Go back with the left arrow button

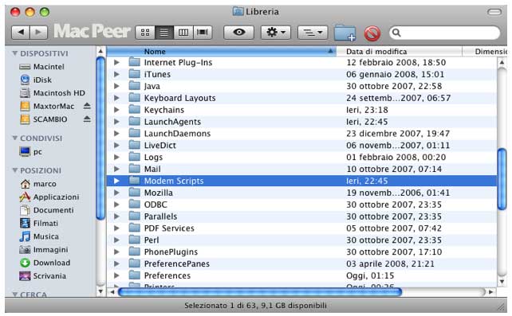tap(21, 33)
